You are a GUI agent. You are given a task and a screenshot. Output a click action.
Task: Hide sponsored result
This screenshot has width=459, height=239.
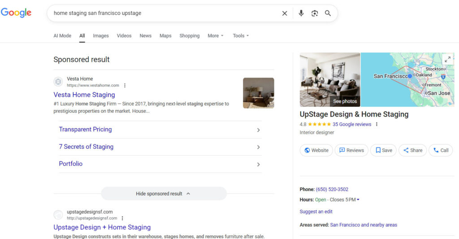164,194
